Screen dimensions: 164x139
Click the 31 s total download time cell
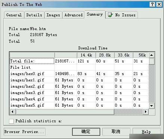pos(141,61)
